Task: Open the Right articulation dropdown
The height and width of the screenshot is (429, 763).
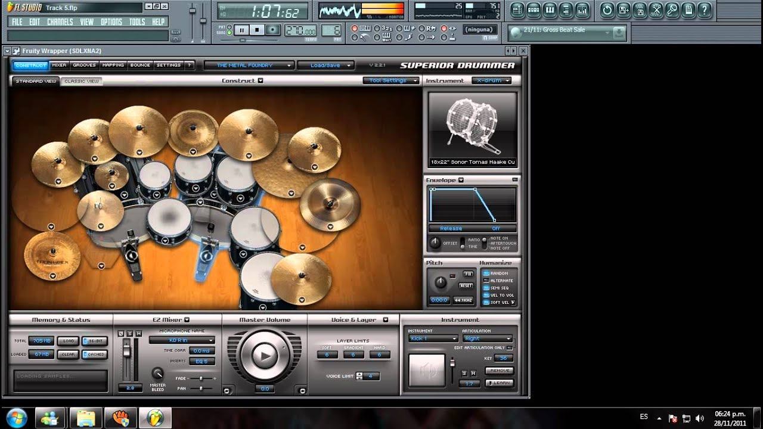Action: [x=488, y=338]
